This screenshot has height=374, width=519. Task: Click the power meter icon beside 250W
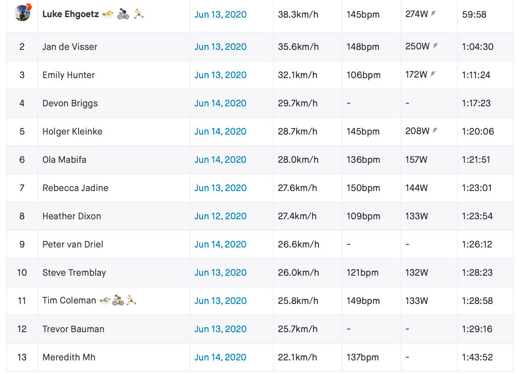point(435,46)
